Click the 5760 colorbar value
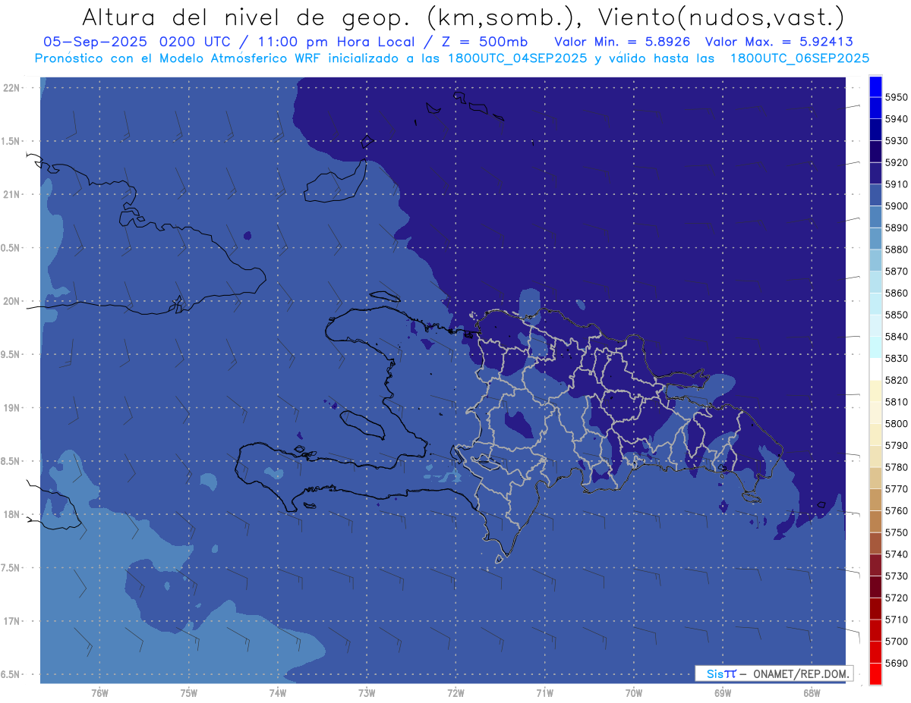 tap(896, 510)
